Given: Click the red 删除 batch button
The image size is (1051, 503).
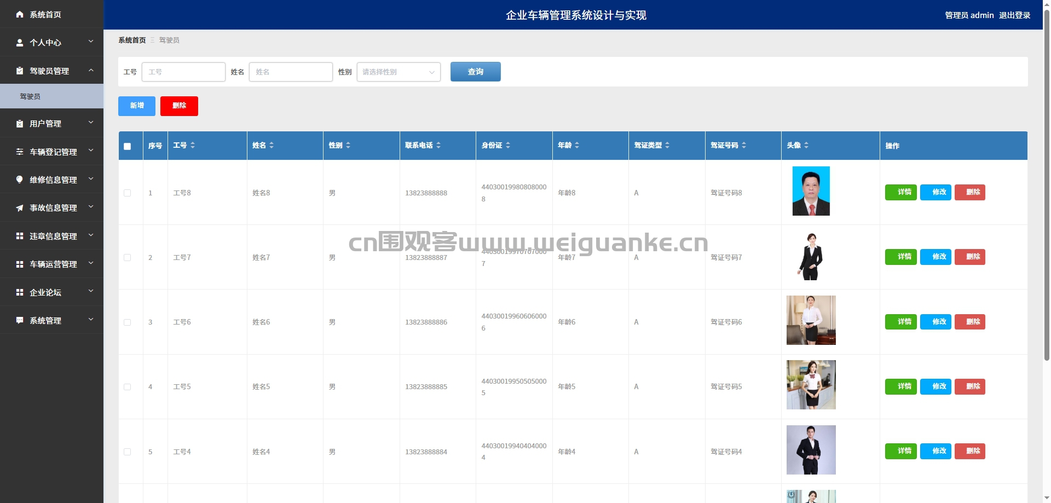Looking at the screenshot, I should tap(179, 106).
